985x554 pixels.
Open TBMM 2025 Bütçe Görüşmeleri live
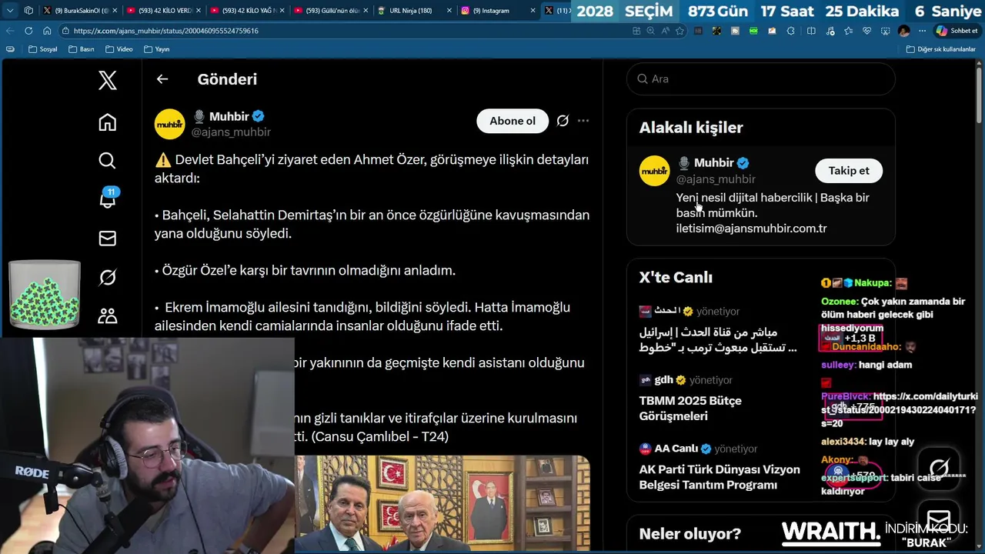click(690, 409)
